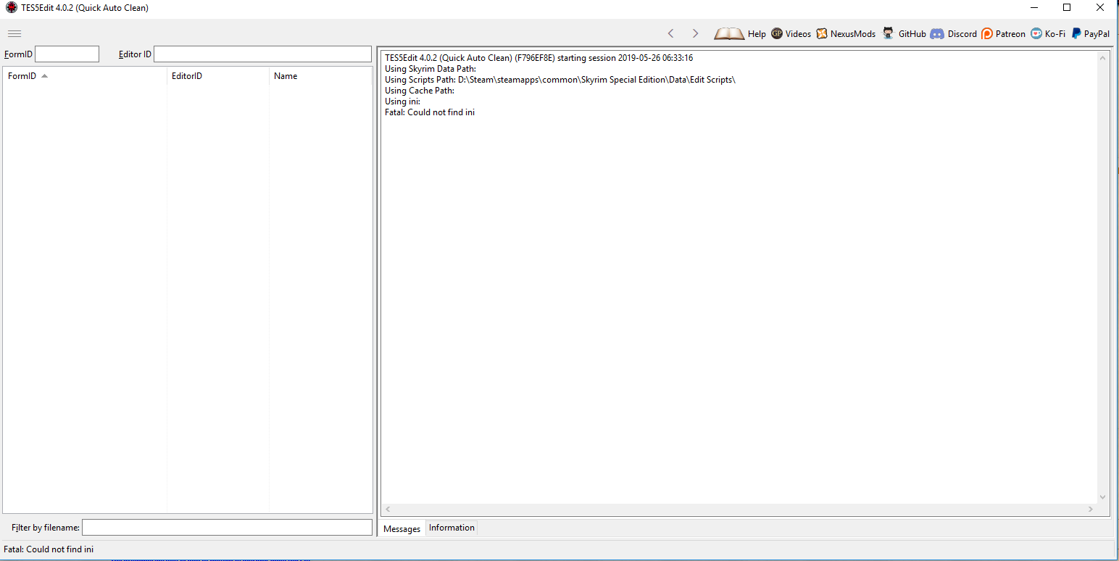
Task: Switch to the Messages tab
Action: [402, 528]
